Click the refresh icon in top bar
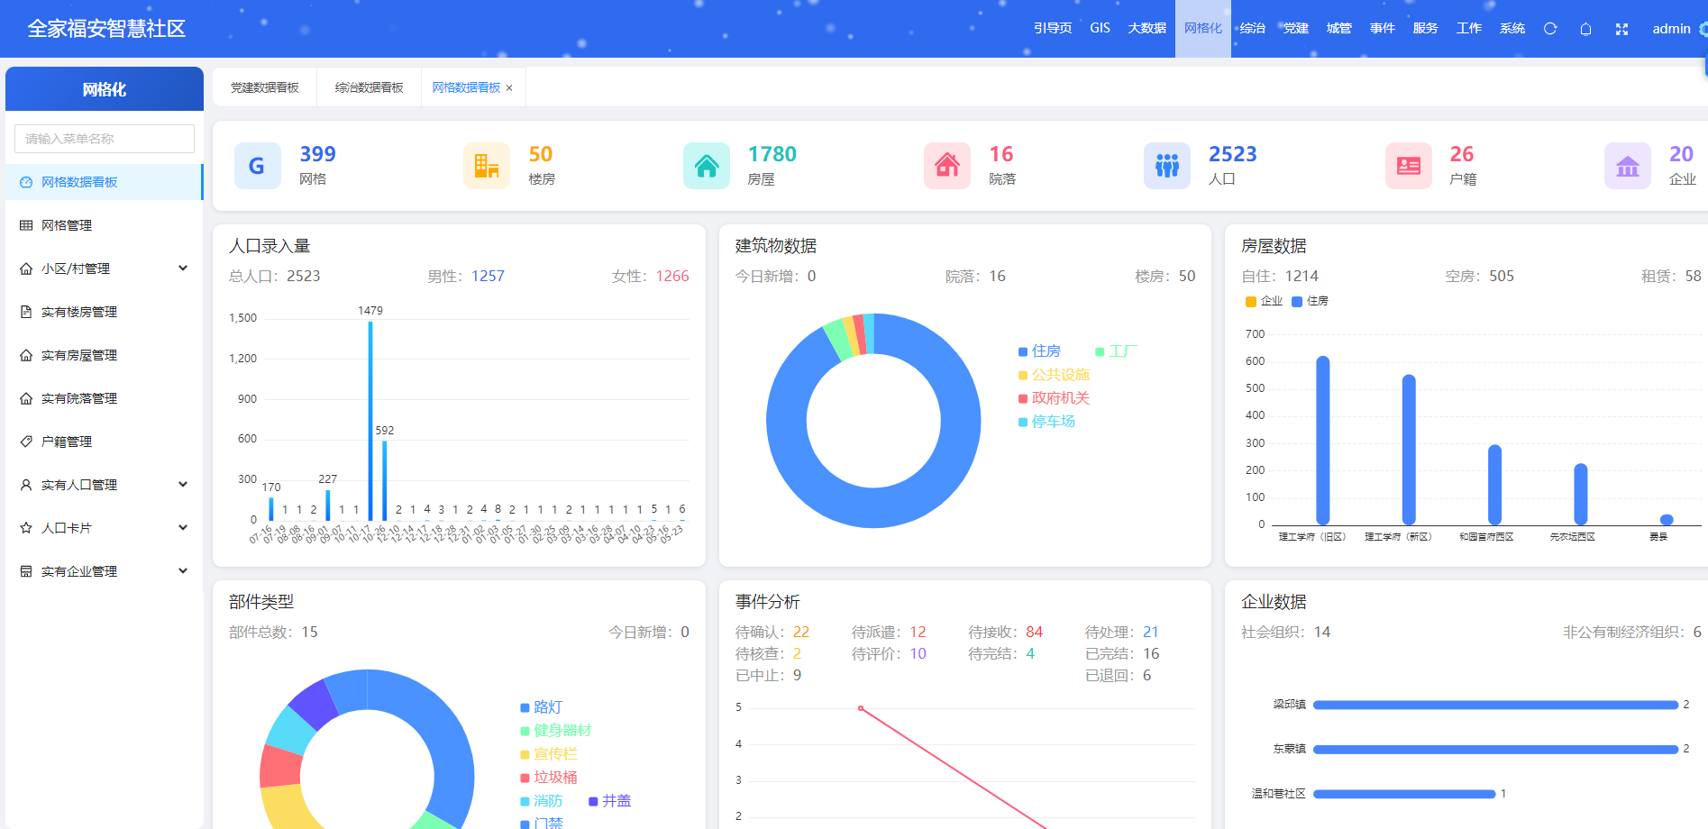Screen dimensions: 1708x829 (1550, 29)
